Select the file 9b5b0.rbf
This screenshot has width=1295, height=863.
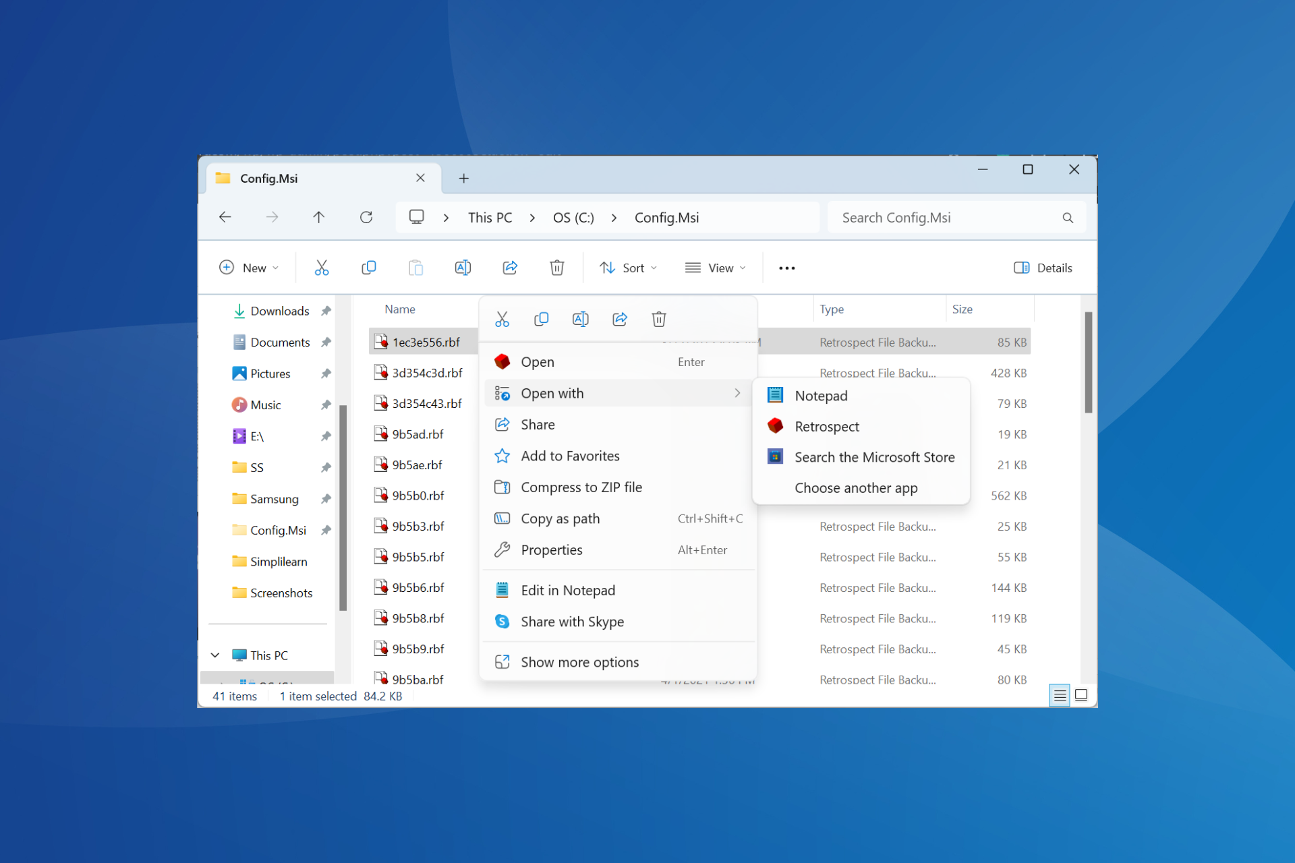pos(418,496)
